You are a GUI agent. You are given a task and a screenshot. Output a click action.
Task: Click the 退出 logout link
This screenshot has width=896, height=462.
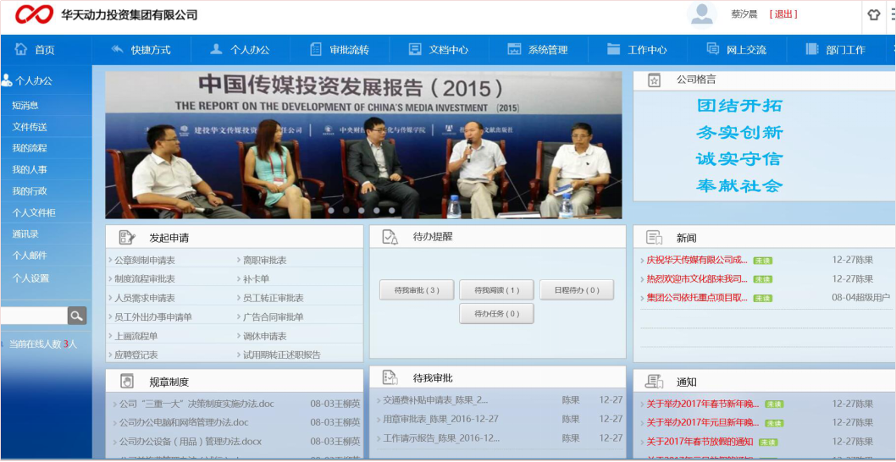(783, 14)
